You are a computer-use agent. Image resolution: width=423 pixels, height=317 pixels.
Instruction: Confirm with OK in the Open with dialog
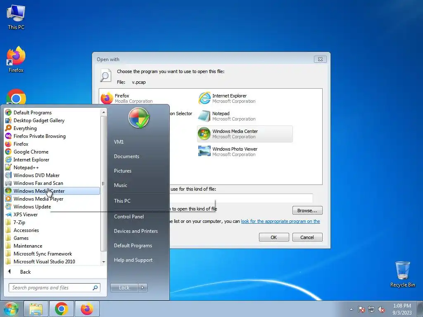(274, 237)
